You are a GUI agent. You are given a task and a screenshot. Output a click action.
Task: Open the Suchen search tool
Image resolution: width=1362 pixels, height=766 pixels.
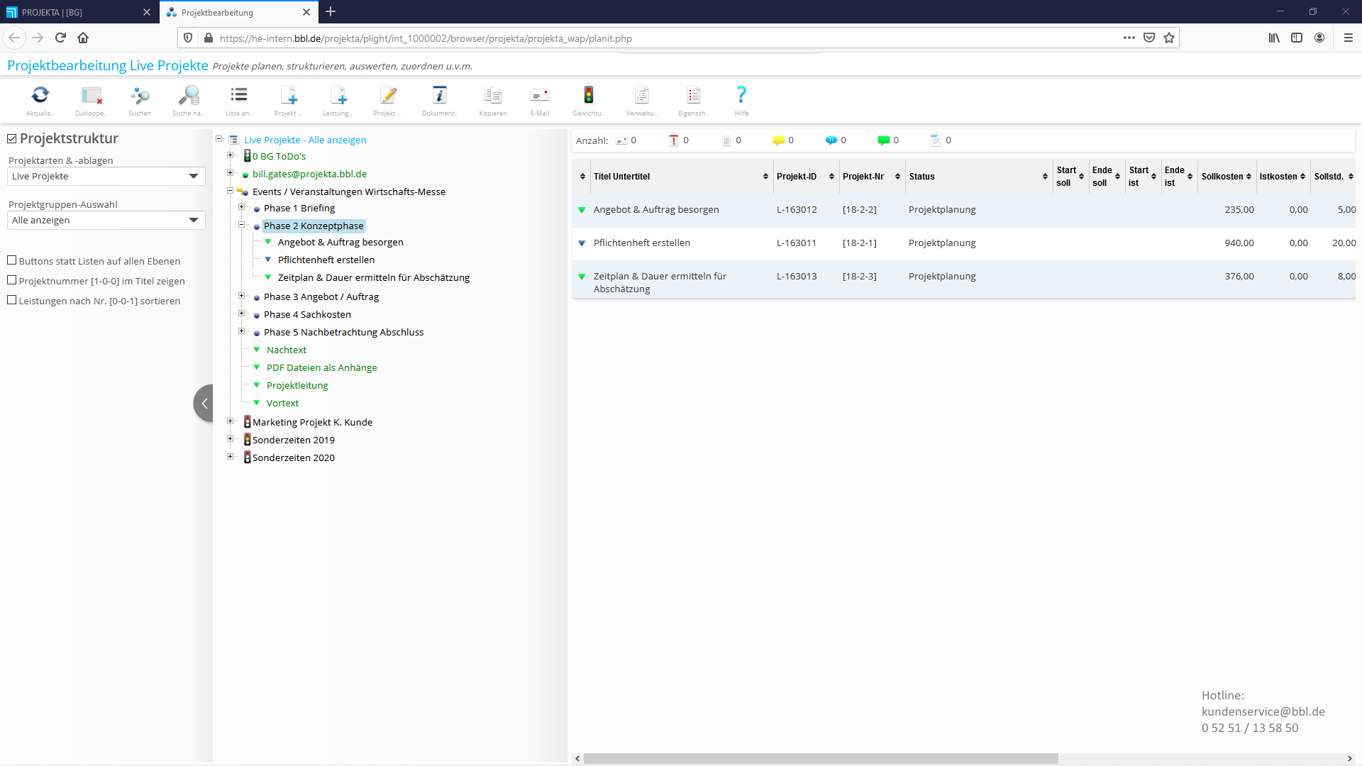click(140, 96)
